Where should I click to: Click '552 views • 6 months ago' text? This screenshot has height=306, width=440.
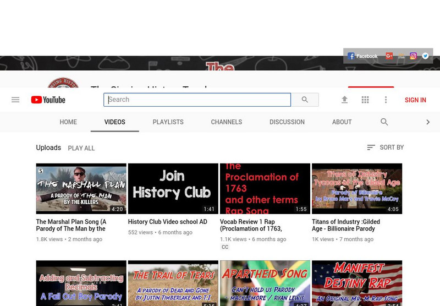[160, 232]
